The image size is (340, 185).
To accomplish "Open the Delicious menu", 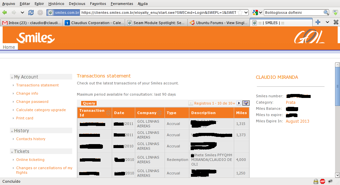I will click(x=77, y=4).
